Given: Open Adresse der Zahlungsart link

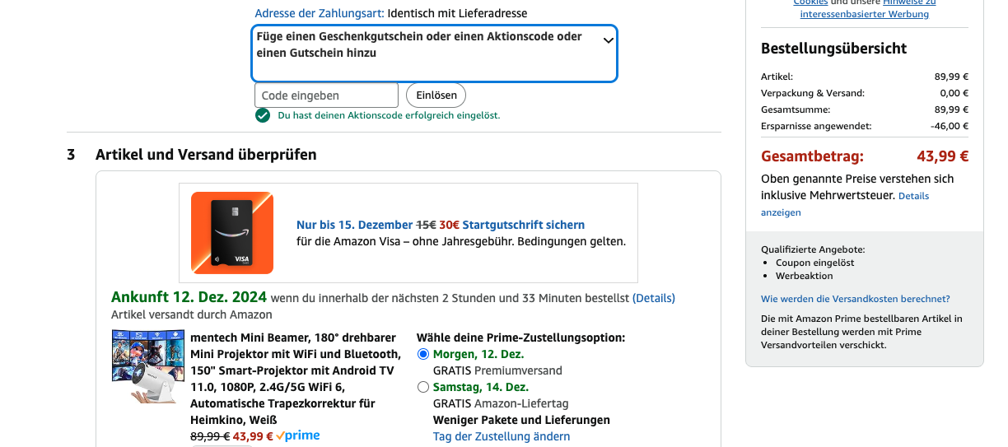Looking at the screenshot, I should pyautogui.click(x=320, y=13).
